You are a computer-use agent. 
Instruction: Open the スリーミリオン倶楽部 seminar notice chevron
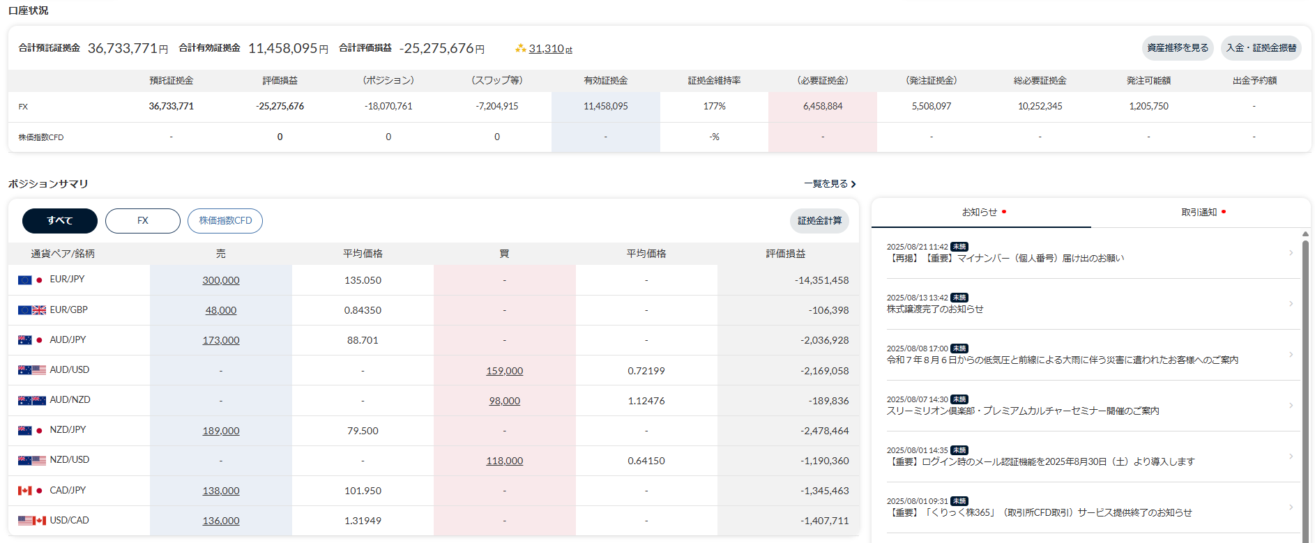pos(1291,406)
